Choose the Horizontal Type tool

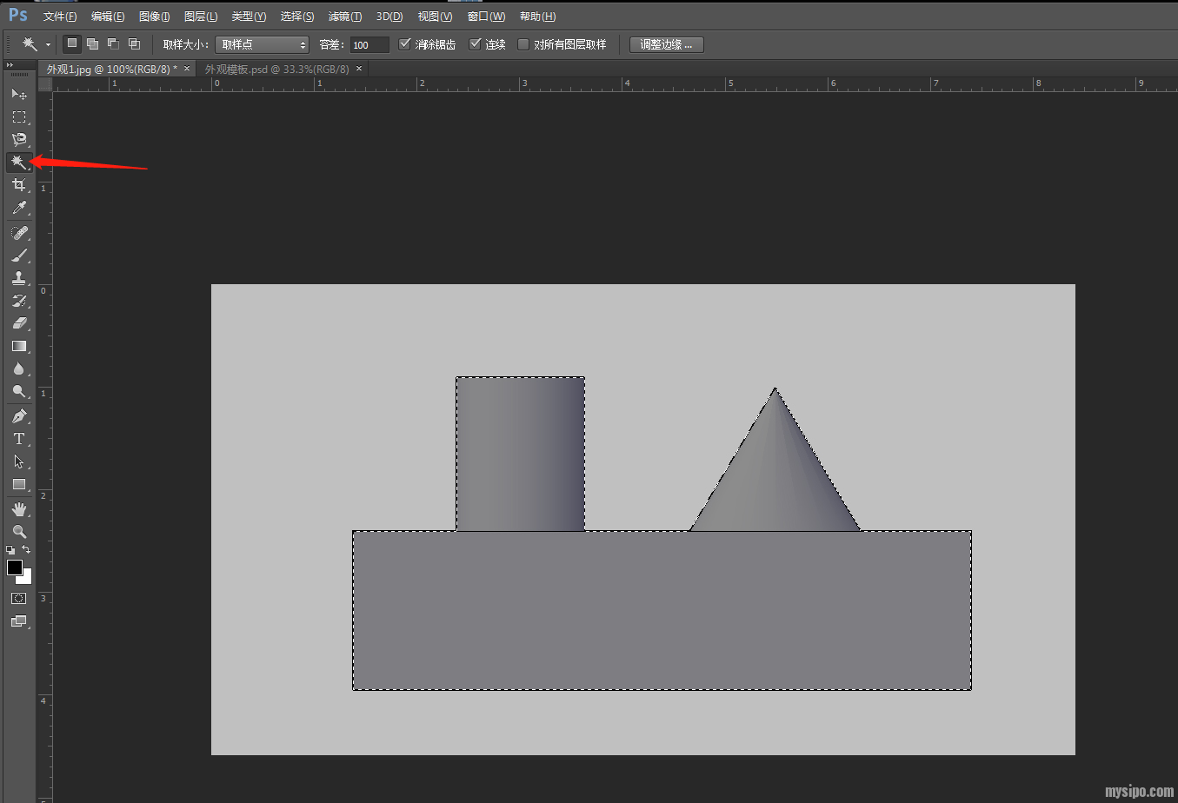(x=18, y=439)
